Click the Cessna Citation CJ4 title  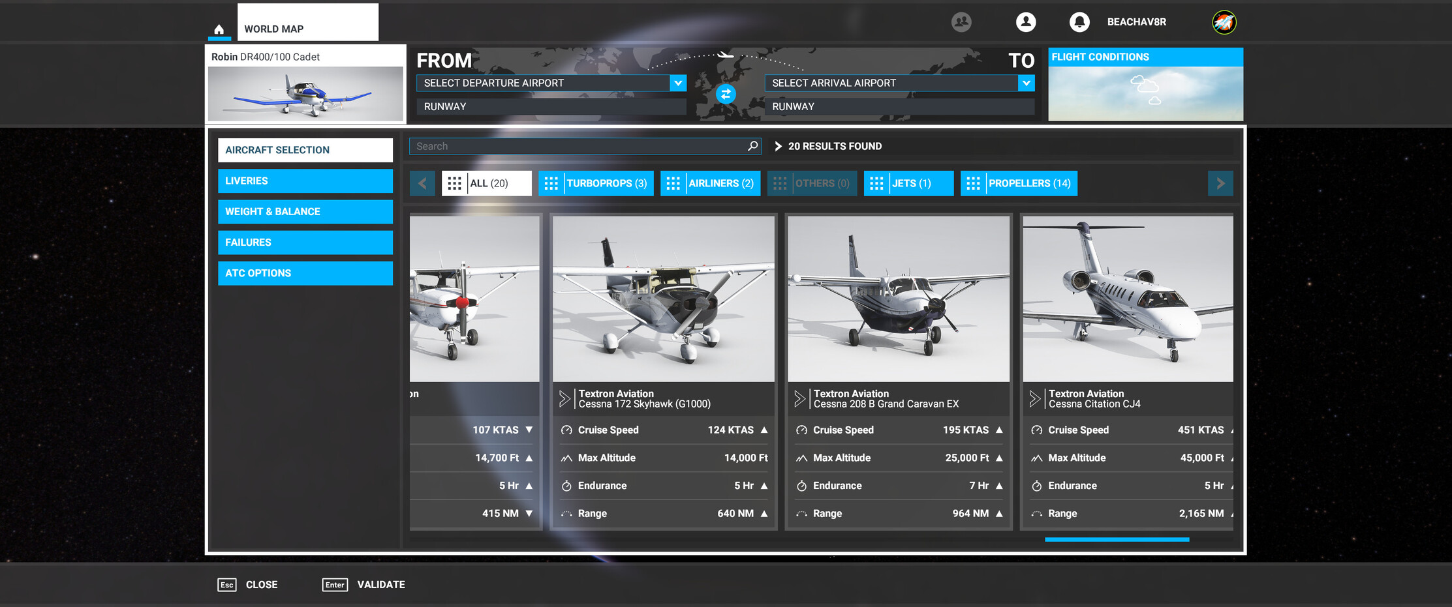click(x=1094, y=404)
